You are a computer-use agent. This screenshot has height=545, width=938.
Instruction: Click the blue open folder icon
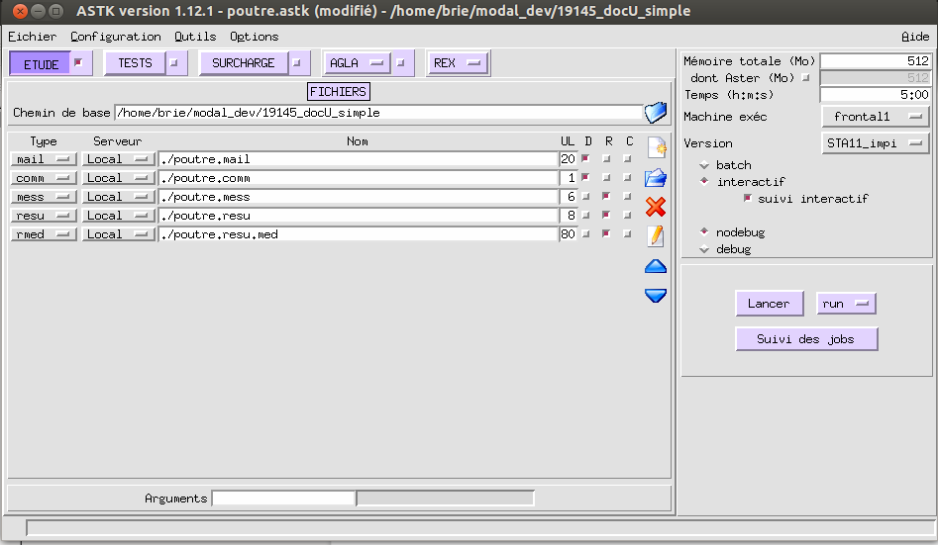(x=656, y=178)
